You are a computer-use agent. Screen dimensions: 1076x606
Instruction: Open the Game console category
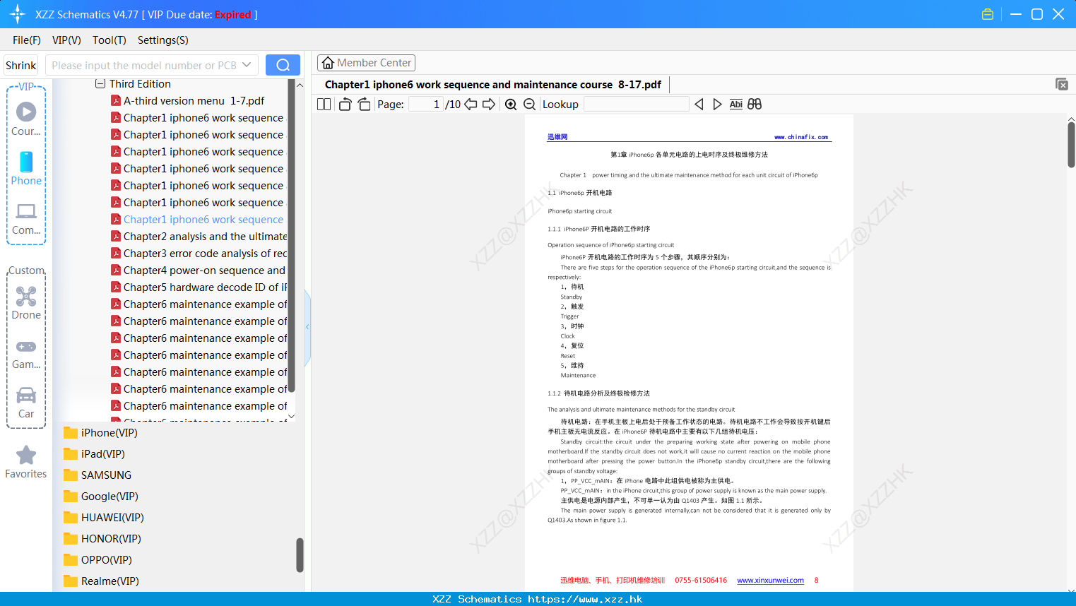[x=26, y=355]
